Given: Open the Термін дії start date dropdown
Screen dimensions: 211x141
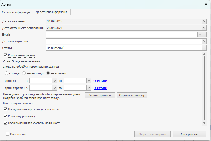Looking at the screenshot, I should coord(54,81).
